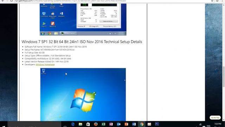The image size is (225, 127).
Task: Launch Firefox from the taskbar
Action: click(x=96, y=124)
